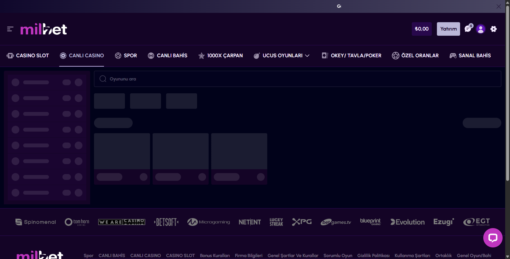Open the CANLI BAHİS footer link
The height and width of the screenshot is (259, 510).
112,255
